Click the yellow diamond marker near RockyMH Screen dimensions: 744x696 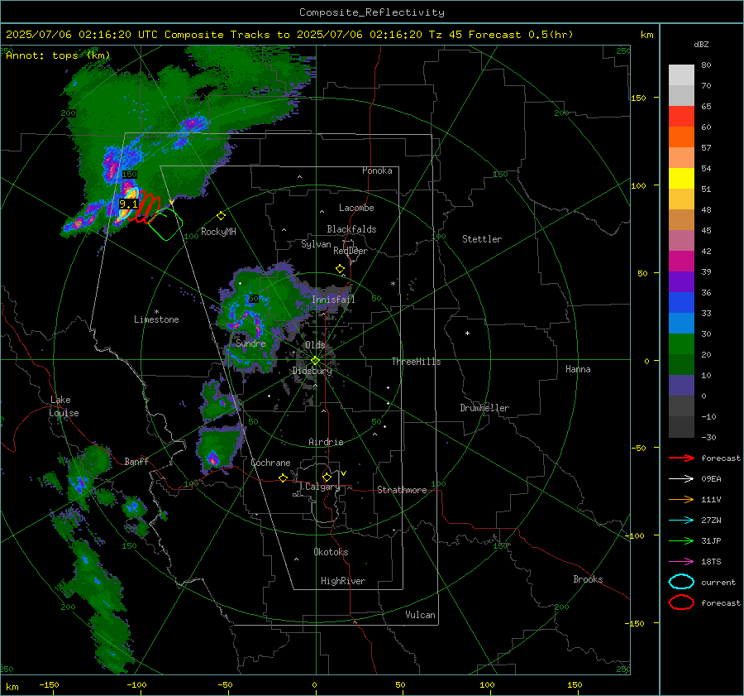[x=221, y=216]
